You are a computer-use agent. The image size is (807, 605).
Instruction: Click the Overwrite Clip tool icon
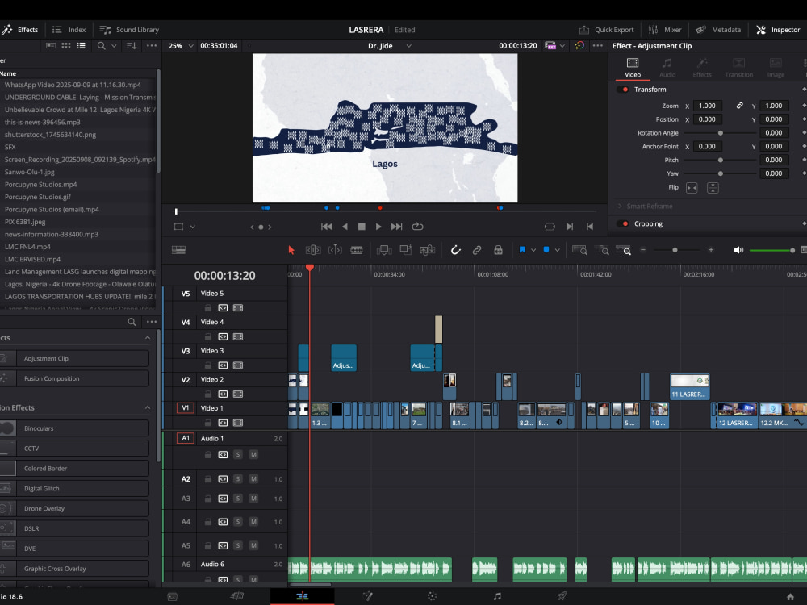406,250
